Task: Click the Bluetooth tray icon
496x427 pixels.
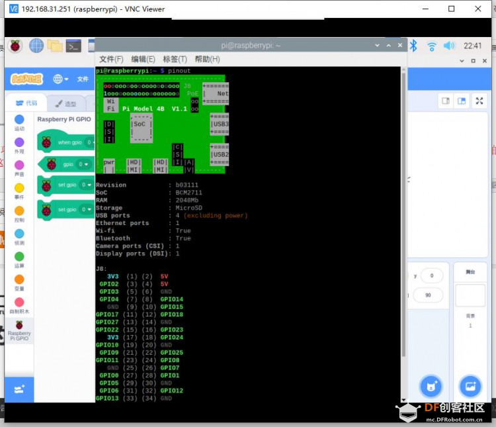Action: [x=413, y=46]
